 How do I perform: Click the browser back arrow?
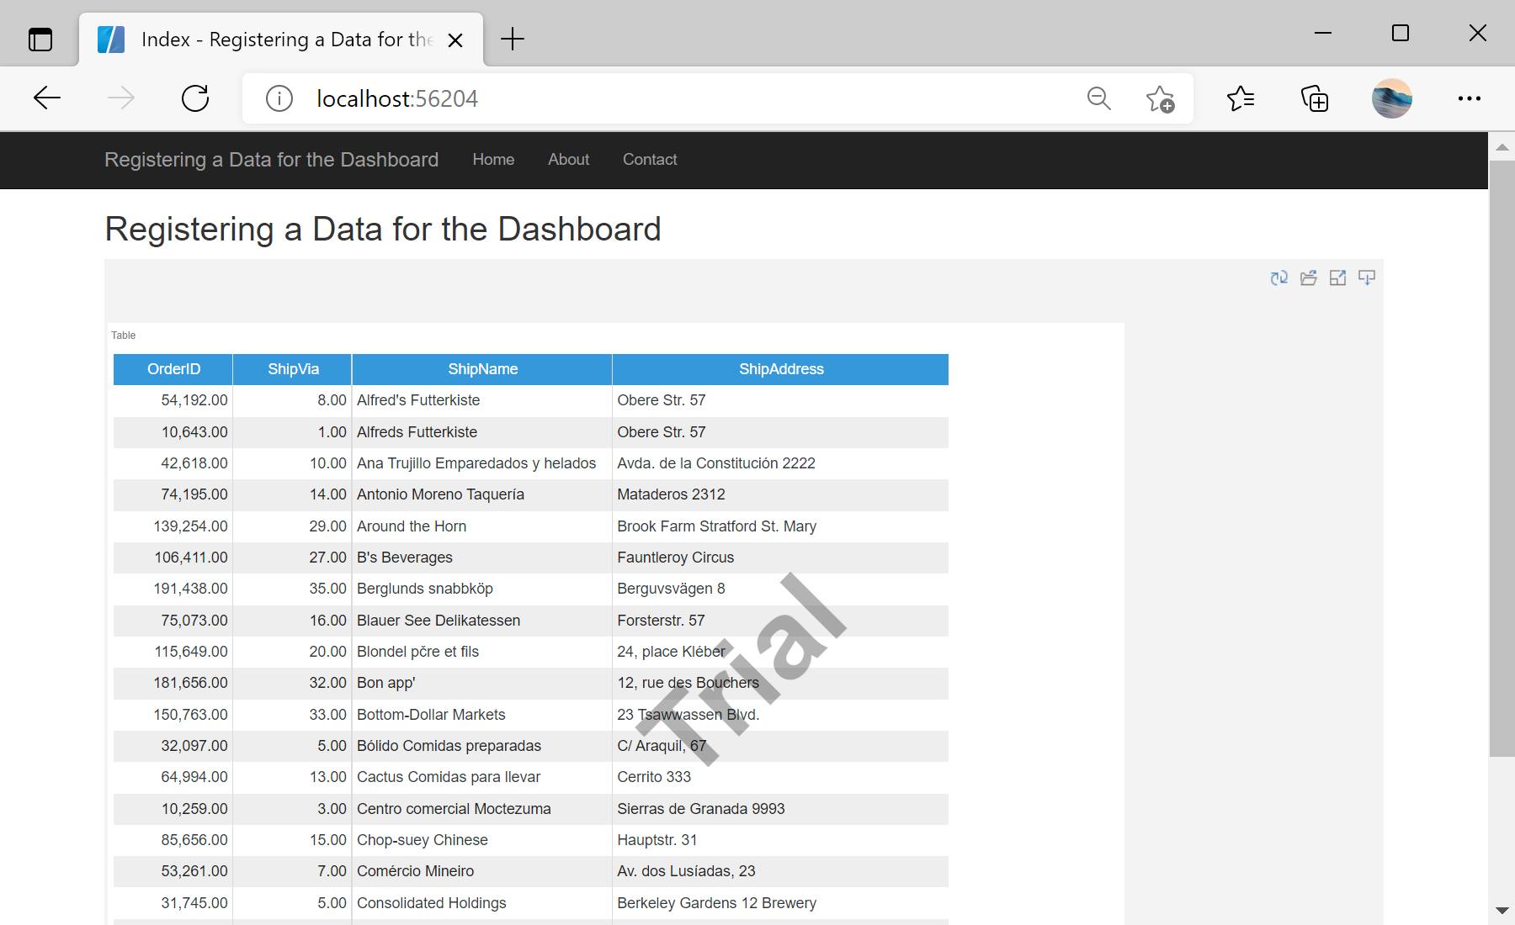47,98
